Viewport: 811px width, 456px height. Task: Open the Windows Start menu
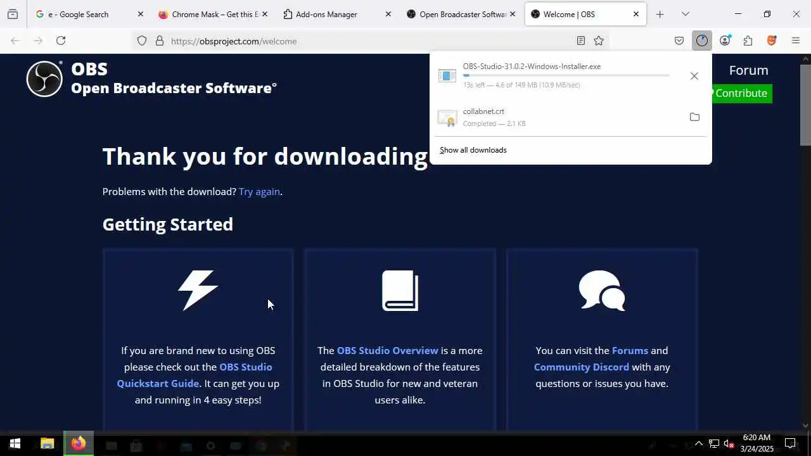point(15,444)
